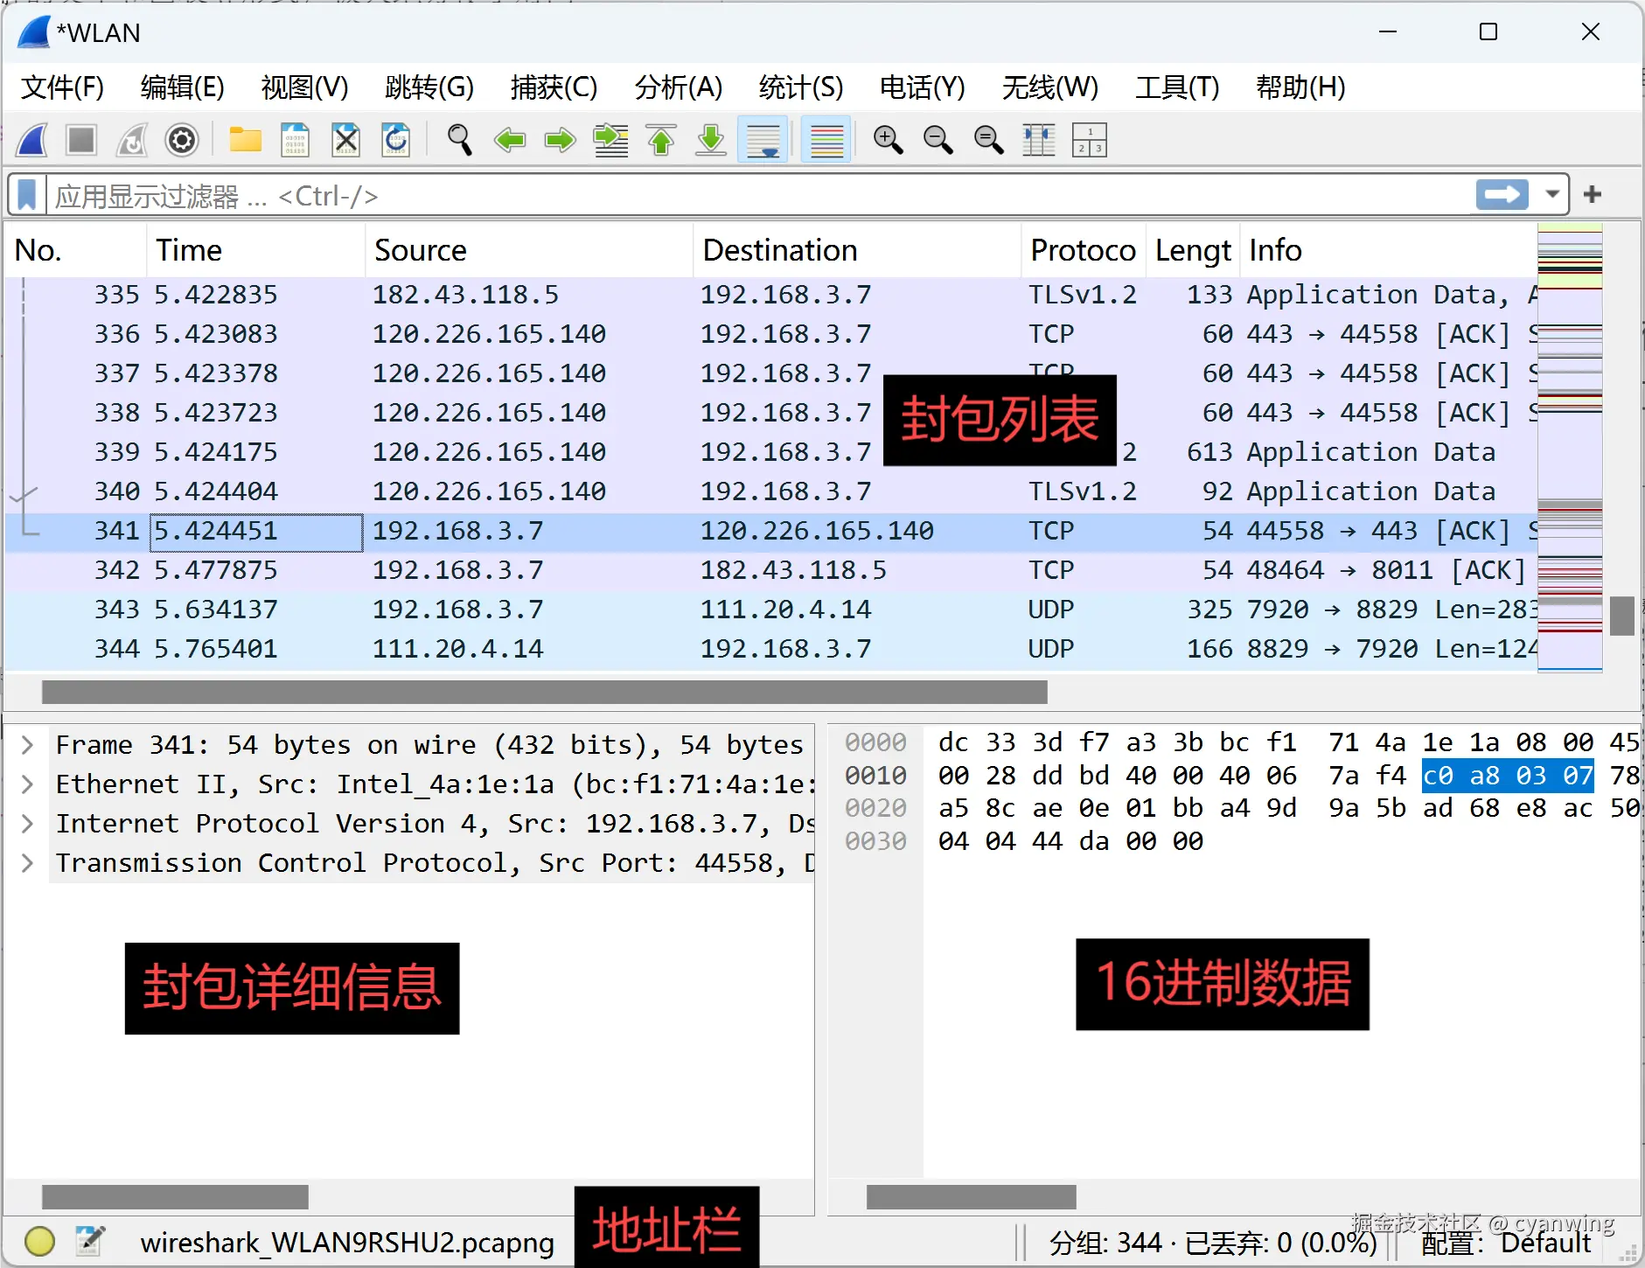
Task: Restart the current capture
Action: coord(131,140)
